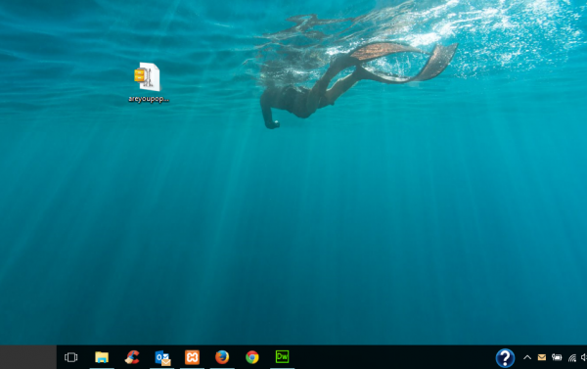This screenshot has width=587, height=369.
Task: Open the XAMPP control panel icon
Action: pyautogui.click(x=192, y=357)
